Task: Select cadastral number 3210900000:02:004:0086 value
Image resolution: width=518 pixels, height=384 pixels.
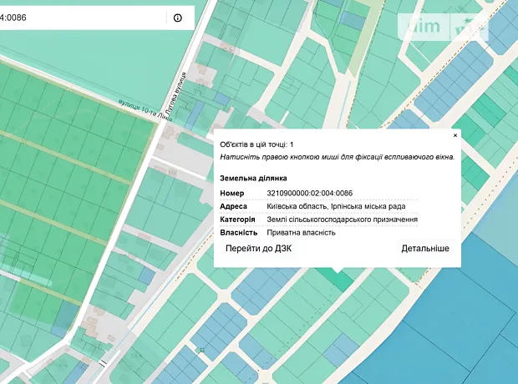Action: (x=309, y=194)
